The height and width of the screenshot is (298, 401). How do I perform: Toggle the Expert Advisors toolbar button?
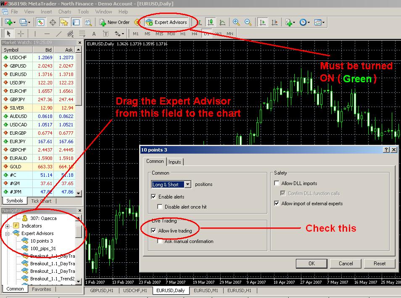168,23
